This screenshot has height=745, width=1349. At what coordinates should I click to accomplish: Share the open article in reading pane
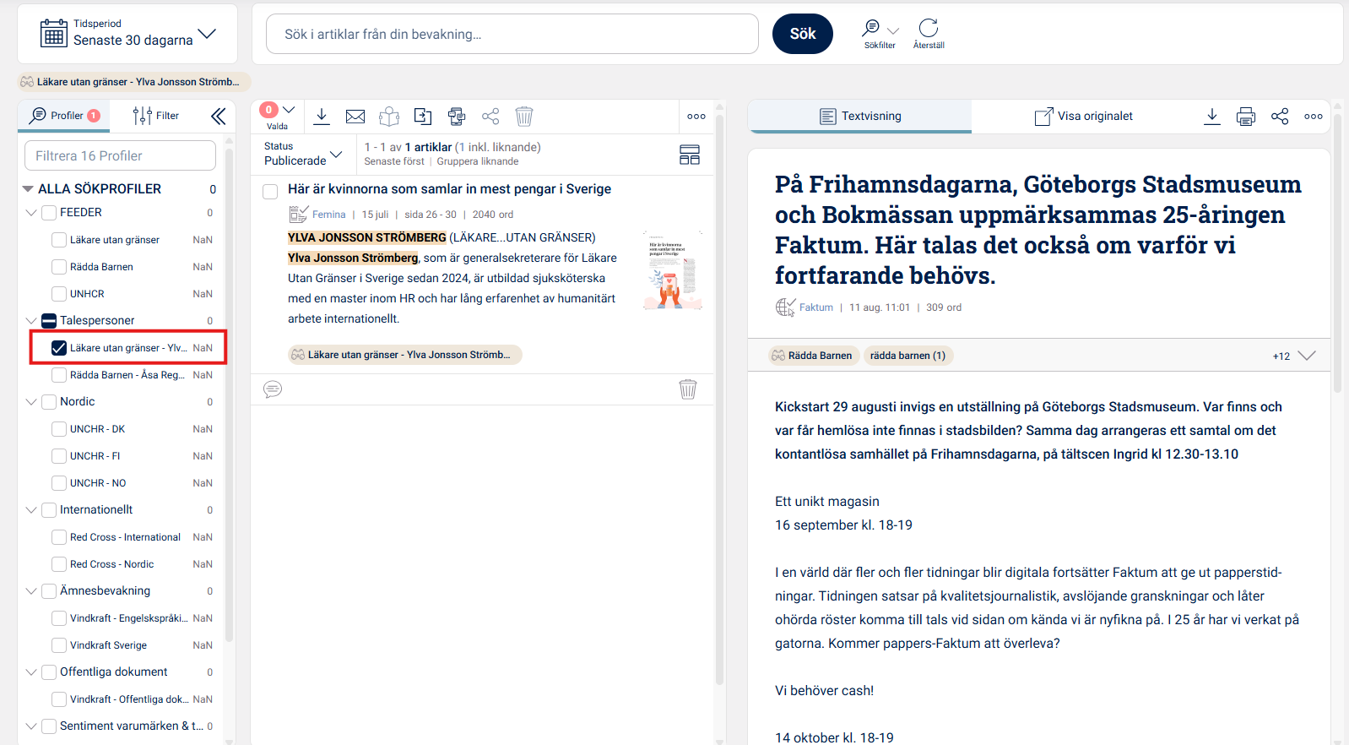pyautogui.click(x=1280, y=117)
